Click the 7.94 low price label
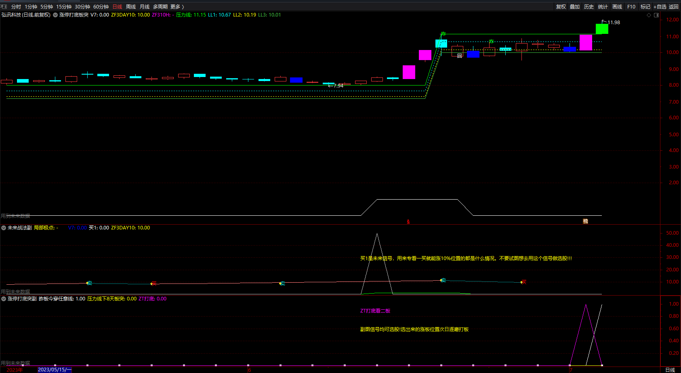 pos(338,86)
